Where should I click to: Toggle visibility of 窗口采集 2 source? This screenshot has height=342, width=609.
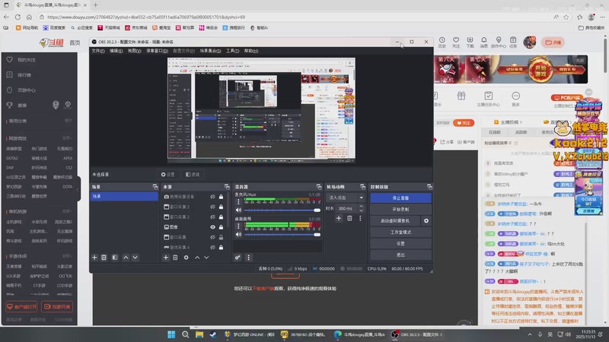[x=213, y=217]
